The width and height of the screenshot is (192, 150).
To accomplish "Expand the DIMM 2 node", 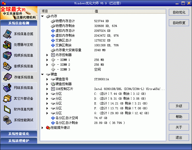I will 47,65.
